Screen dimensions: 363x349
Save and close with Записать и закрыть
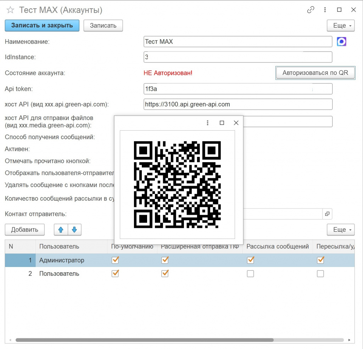[42, 26]
